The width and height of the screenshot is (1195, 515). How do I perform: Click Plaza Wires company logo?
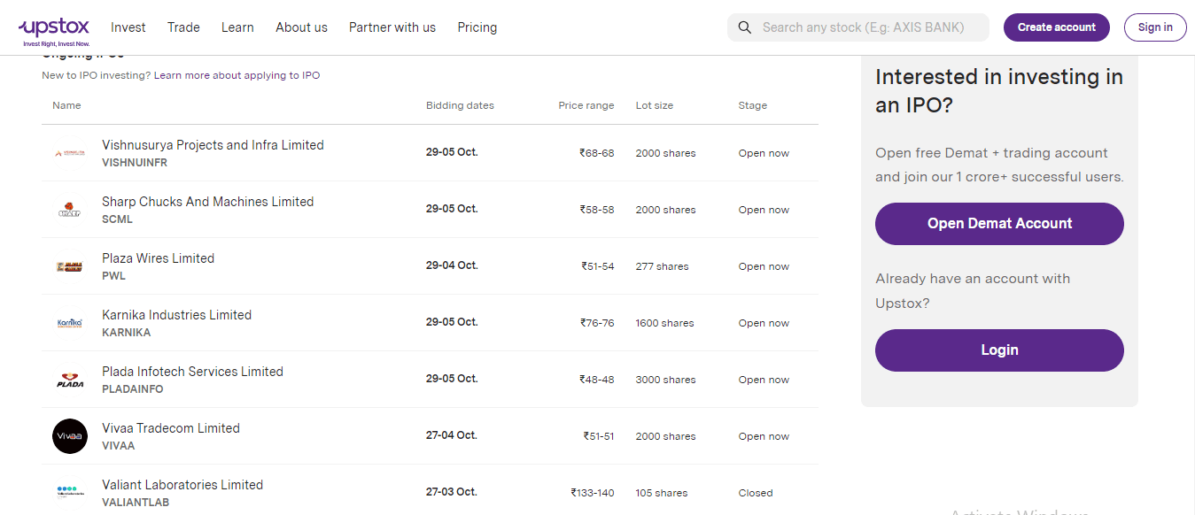coord(69,266)
